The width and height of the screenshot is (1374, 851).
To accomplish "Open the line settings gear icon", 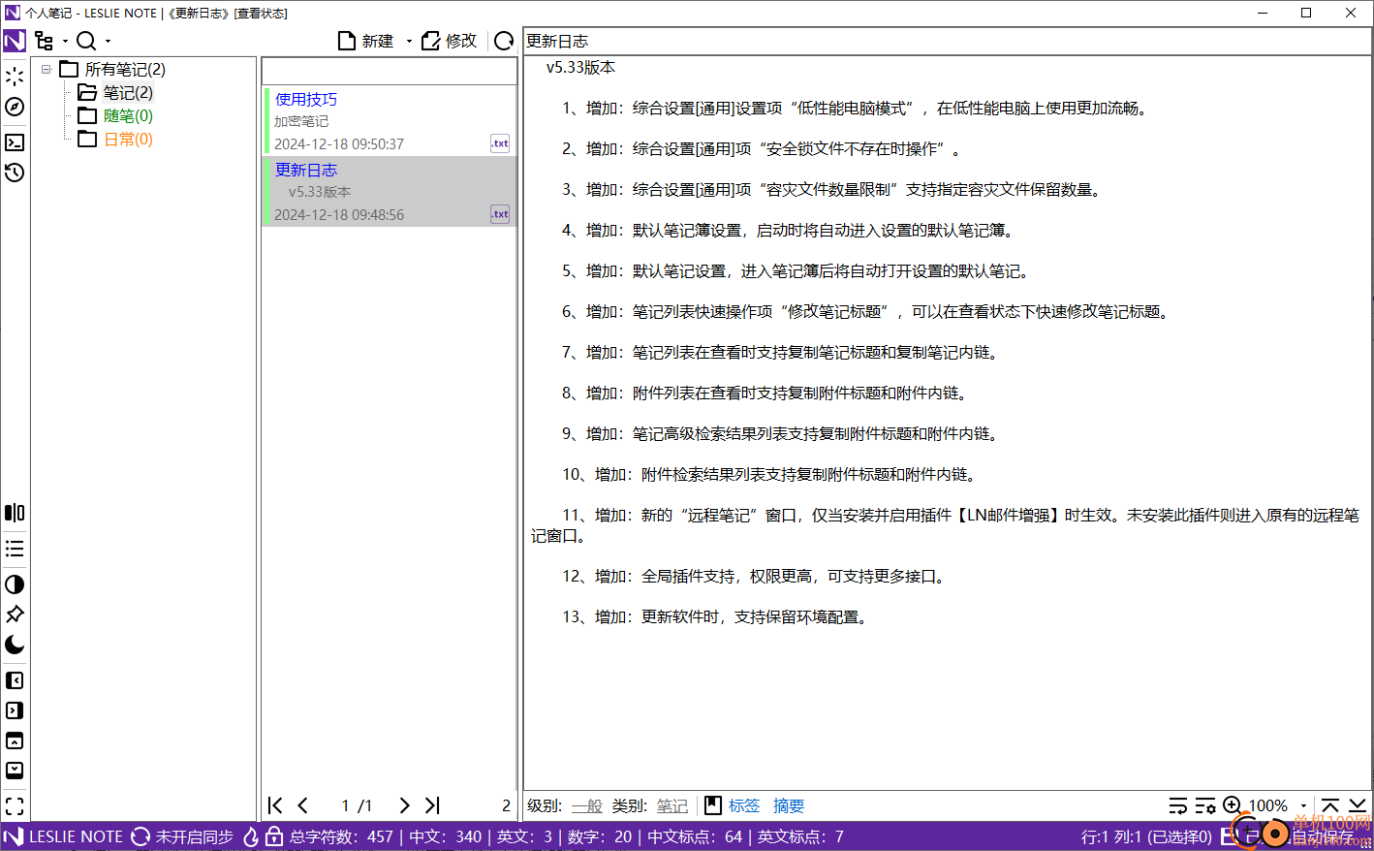I will [x=1205, y=805].
